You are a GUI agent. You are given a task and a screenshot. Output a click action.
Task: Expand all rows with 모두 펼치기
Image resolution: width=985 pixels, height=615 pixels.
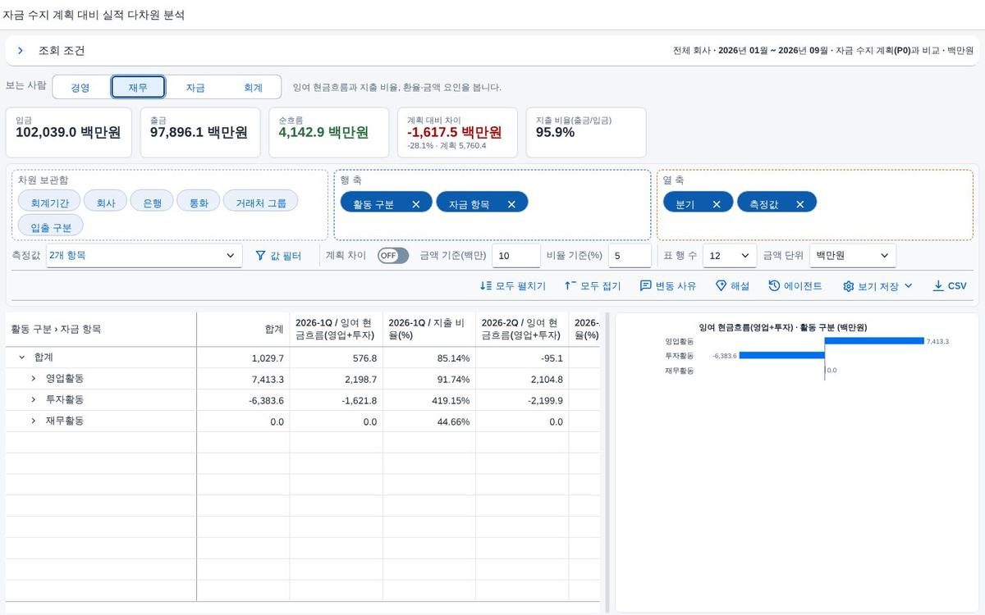tap(513, 286)
